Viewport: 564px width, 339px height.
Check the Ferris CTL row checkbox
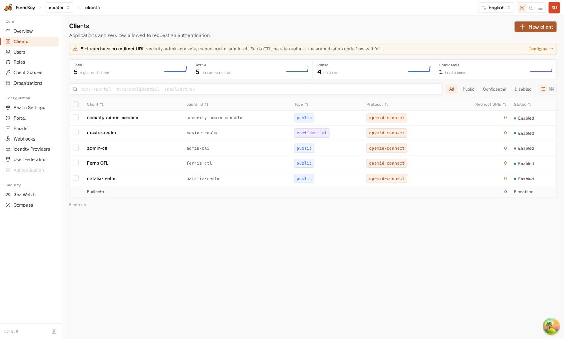pyautogui.click(x=76, y=163)
